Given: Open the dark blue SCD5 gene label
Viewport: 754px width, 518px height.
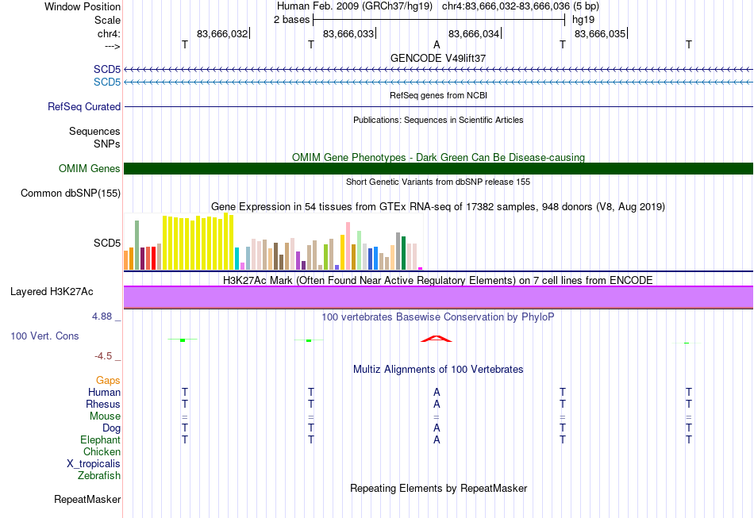Looking at the screenshot, I should [107, 69].
